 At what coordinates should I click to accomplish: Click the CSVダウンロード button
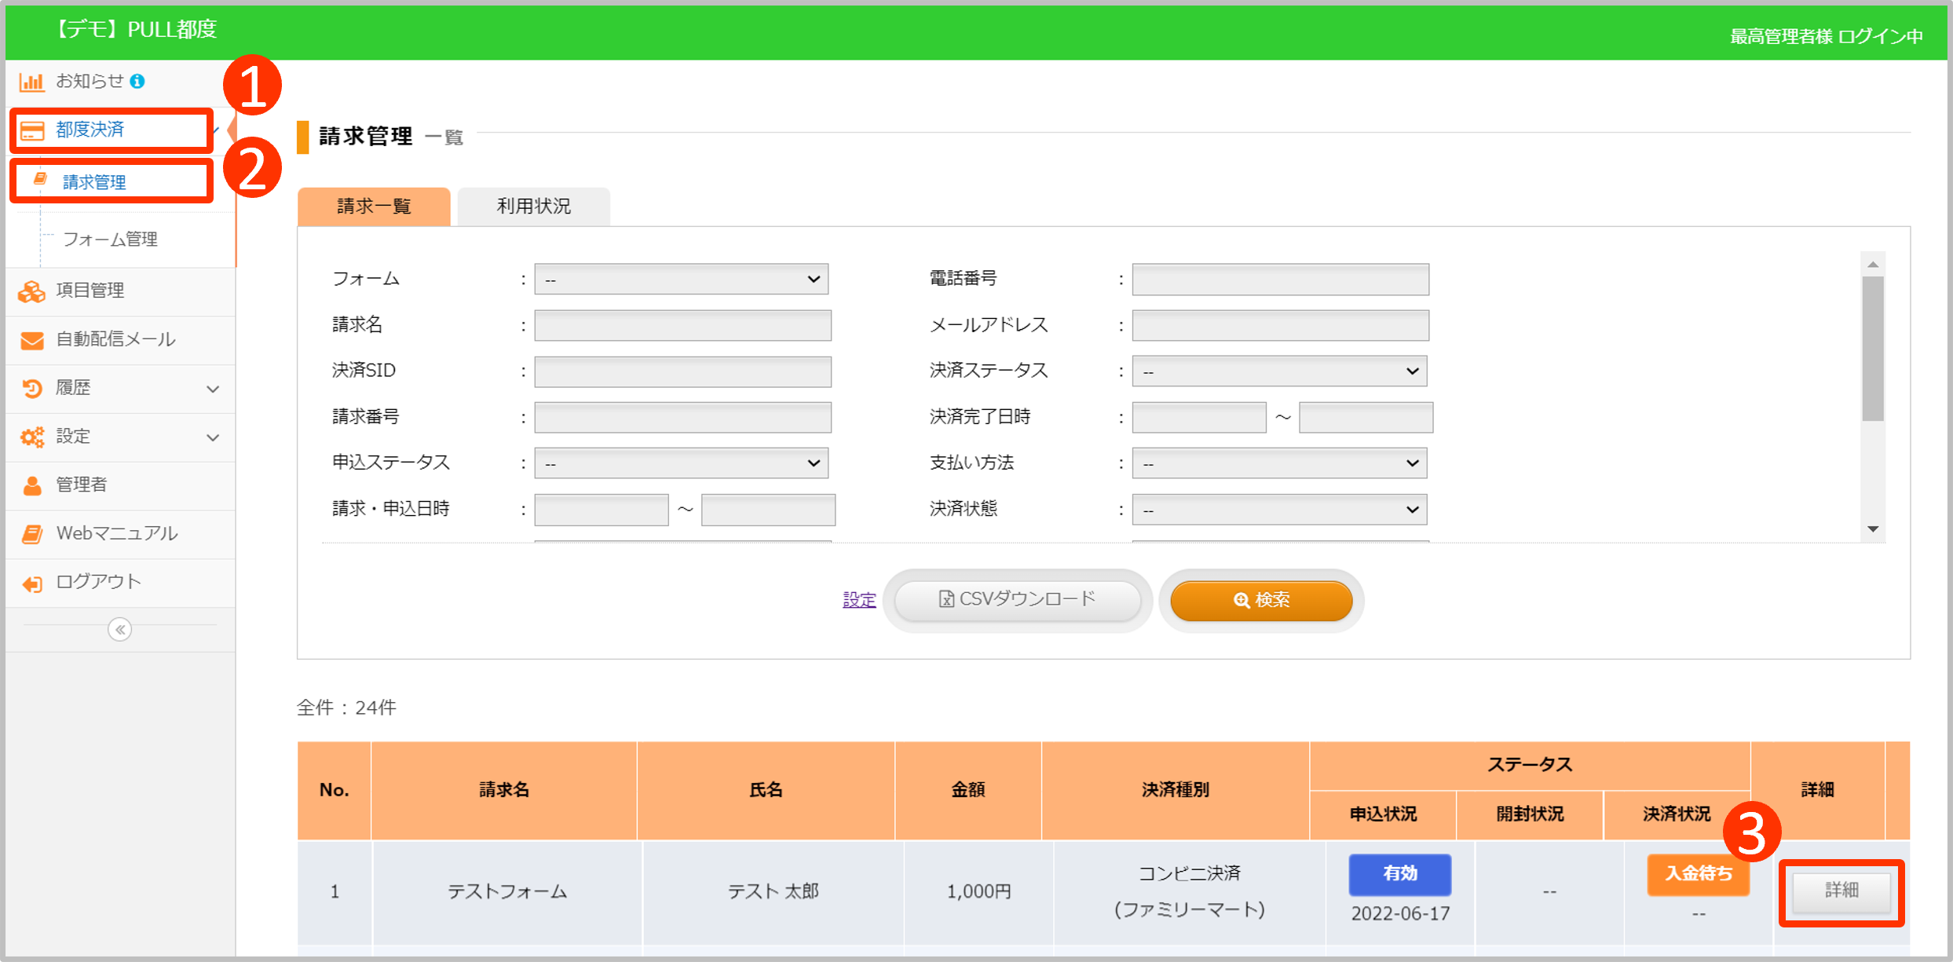click(x=1017, y=600)
